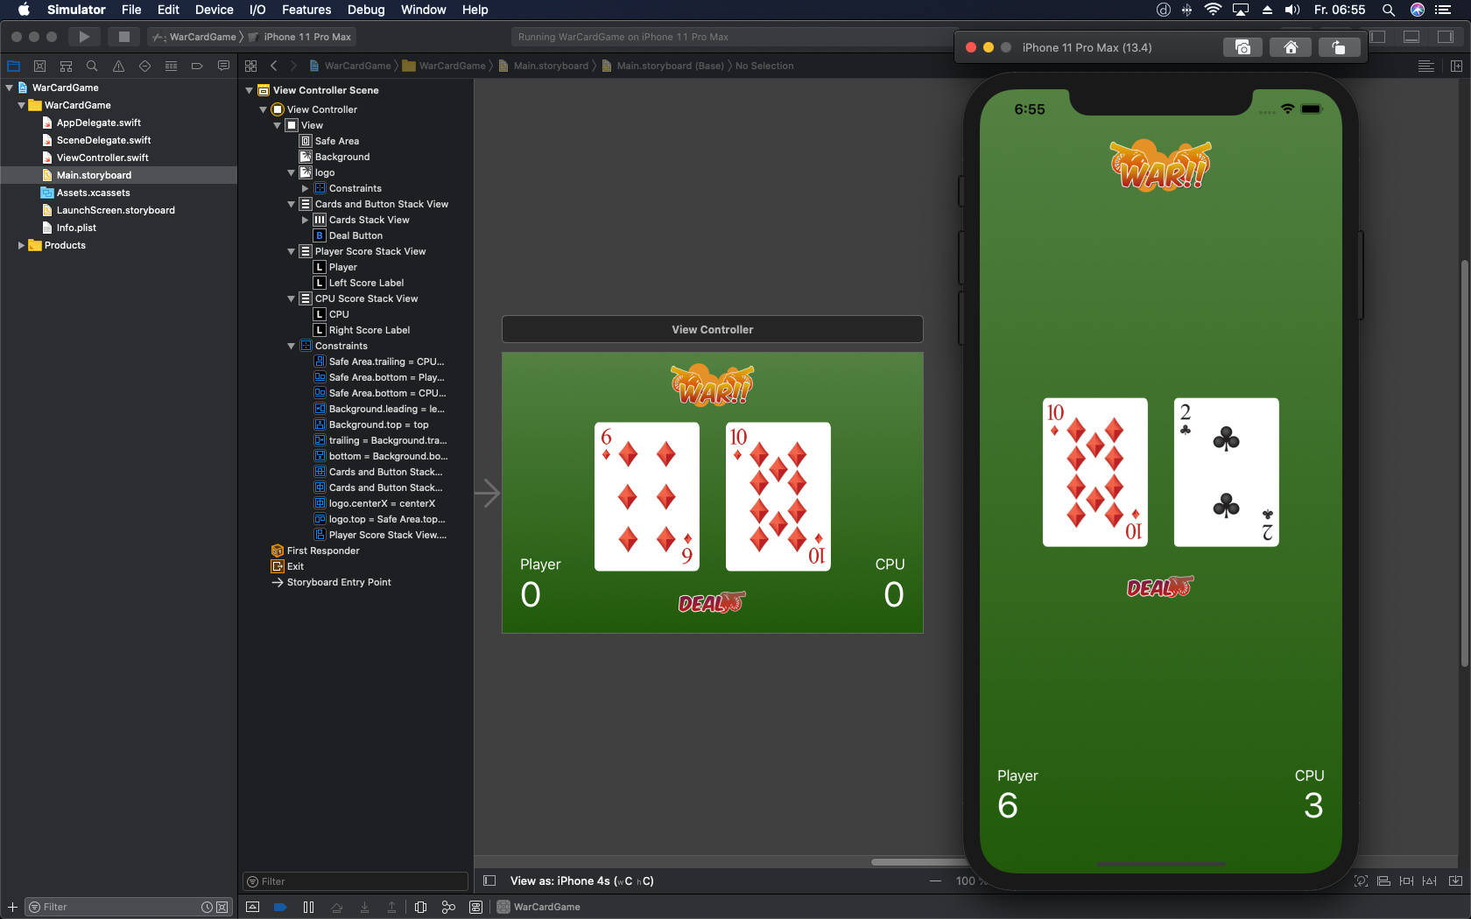Rotate the simulator device with the rotate icon
This screenshot has width=1471, height=919.
pyautogui.click(x=1338, y=47)
